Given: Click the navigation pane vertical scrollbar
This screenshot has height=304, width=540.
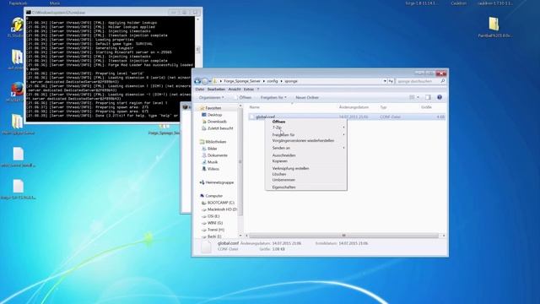Looking at the screenshot, I should [x=240, y=161].
